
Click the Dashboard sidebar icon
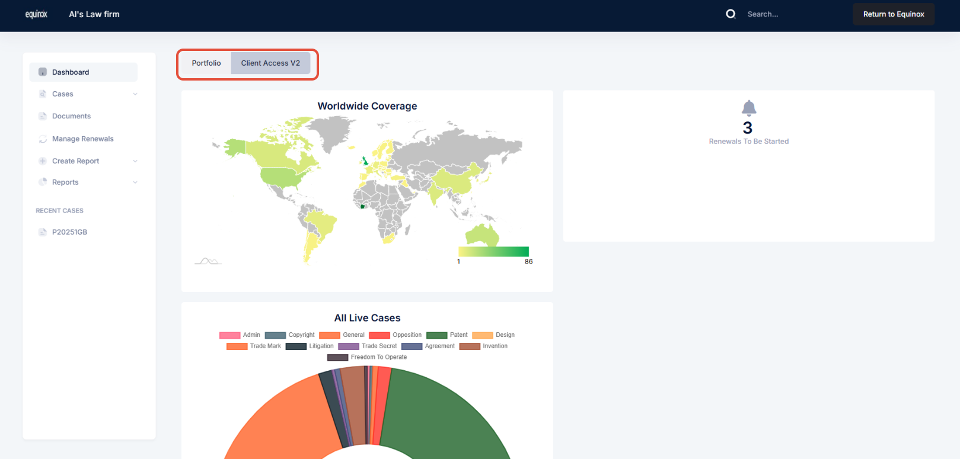tap(43, 72)
